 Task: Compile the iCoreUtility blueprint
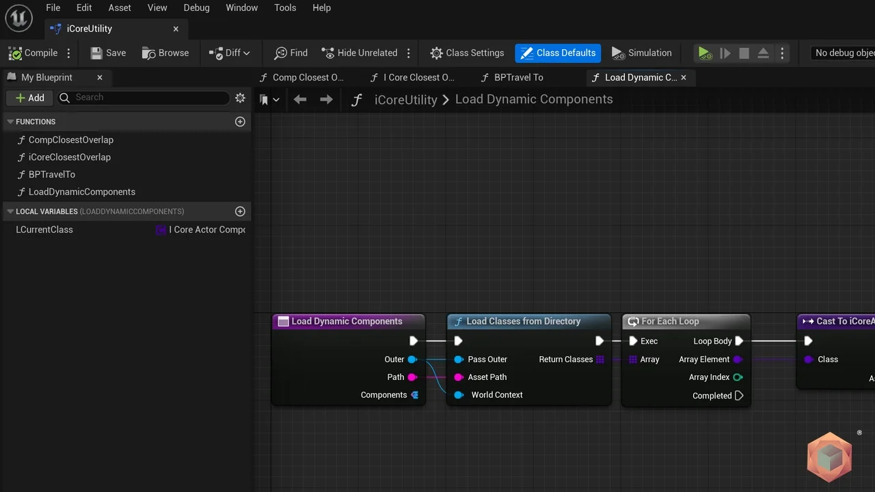point(33,53)
